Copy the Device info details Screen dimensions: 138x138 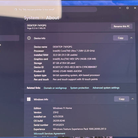click(x=120, y=38)
